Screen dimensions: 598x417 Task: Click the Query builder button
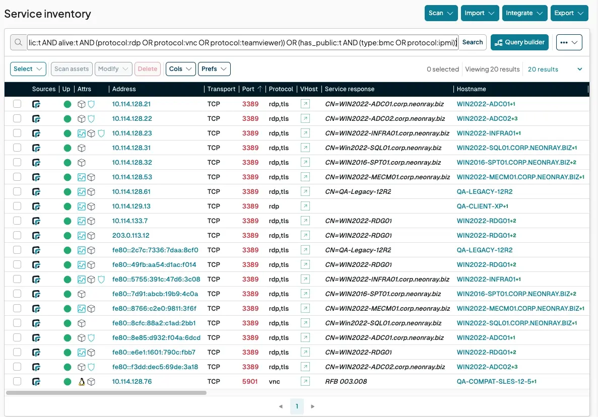pos(519,42)
